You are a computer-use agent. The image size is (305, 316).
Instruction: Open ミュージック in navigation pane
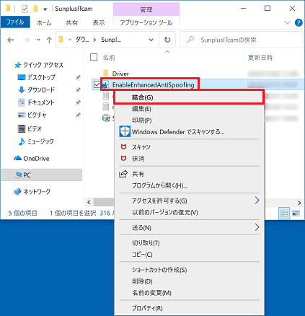pos(36,141)
